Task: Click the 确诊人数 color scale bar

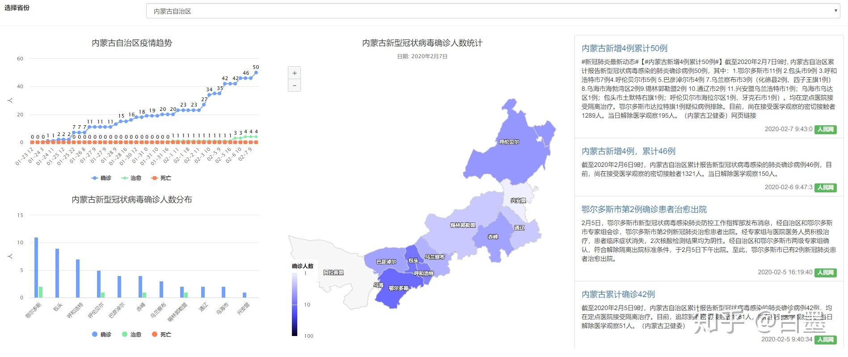Action: (295, 304)
